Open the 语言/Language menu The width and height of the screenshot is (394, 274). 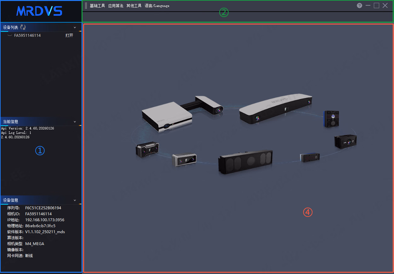coord(157,6)
